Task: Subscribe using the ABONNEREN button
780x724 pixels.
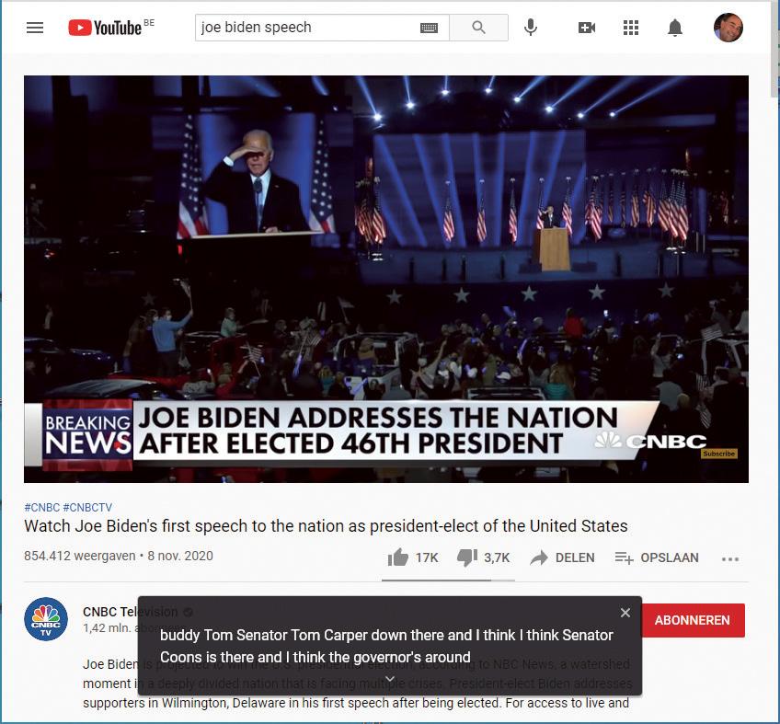Action: click(x=692, y=620)
